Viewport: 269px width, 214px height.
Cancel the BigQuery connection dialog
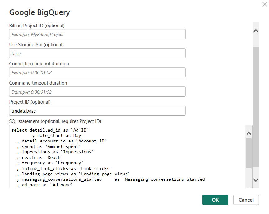pos(246,200)
